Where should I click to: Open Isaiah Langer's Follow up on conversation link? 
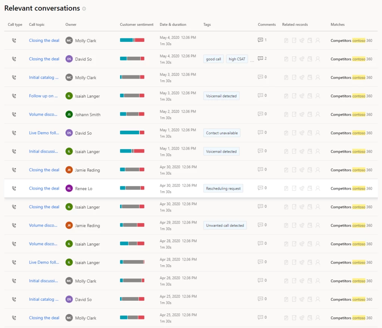point(43,96)
